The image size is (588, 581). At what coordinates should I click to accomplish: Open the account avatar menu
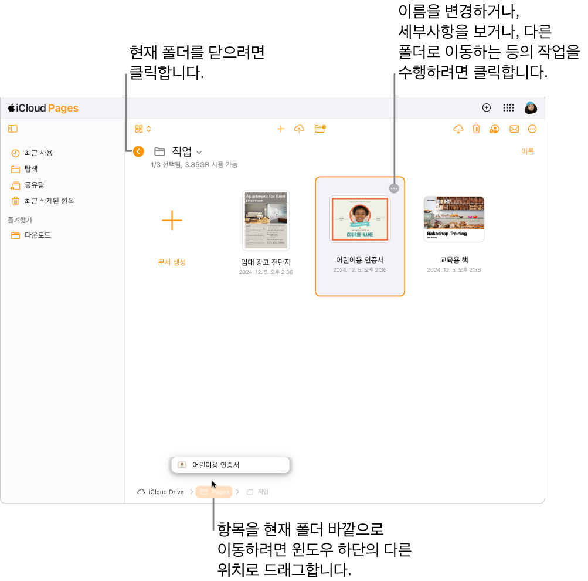(x=531, y=108)
